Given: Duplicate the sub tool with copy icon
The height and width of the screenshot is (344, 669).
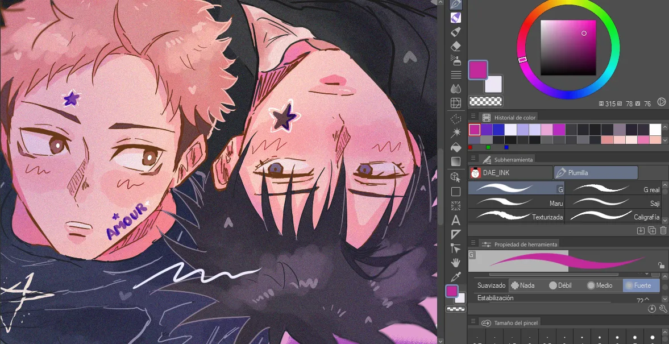Looking at the screenshot, I should pos(652,230).
